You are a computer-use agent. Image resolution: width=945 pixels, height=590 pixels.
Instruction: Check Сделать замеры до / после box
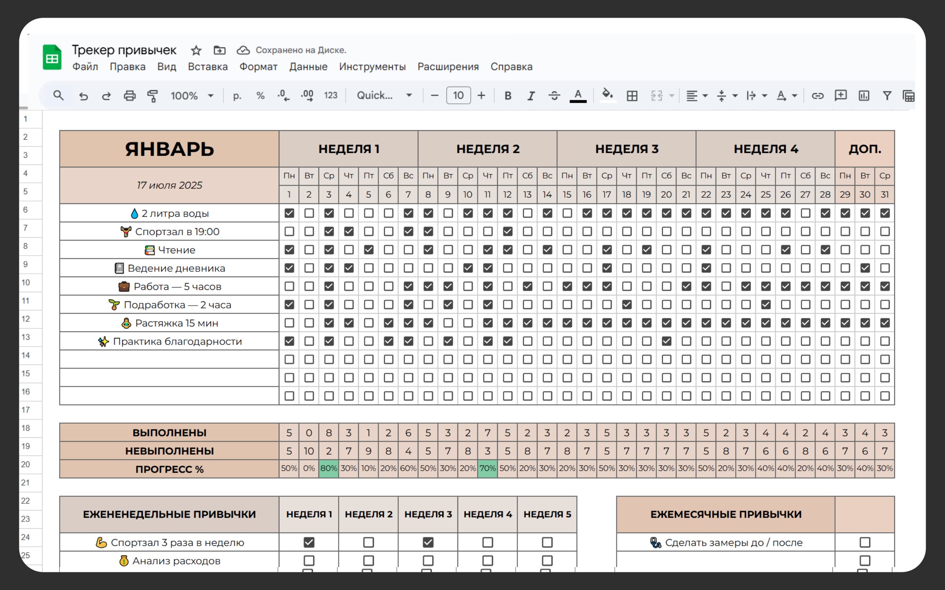(865, 542)
